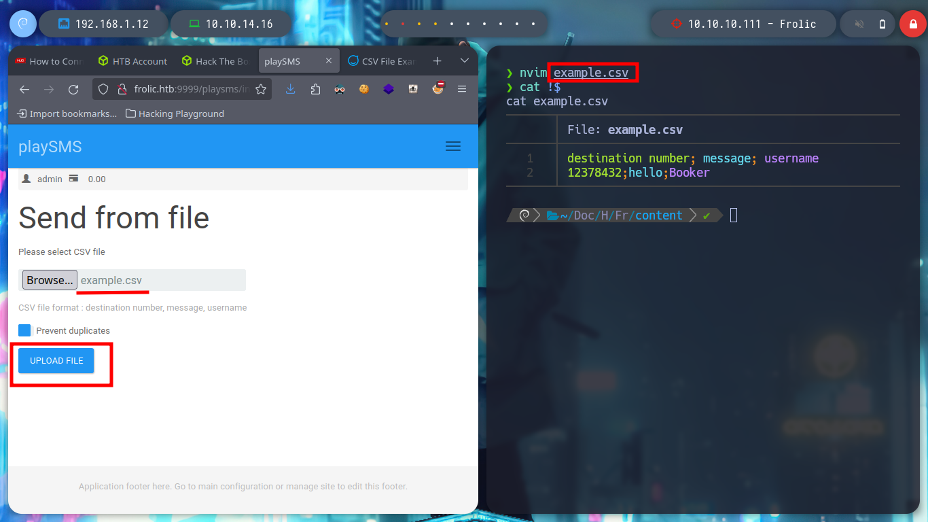
Task: Open a new browser tab with plus
Action: coord(437,61)
